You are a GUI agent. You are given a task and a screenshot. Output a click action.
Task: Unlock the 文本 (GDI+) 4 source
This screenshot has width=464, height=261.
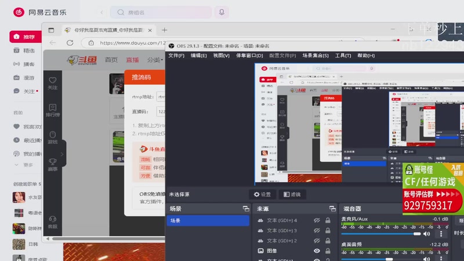point(328,220)
